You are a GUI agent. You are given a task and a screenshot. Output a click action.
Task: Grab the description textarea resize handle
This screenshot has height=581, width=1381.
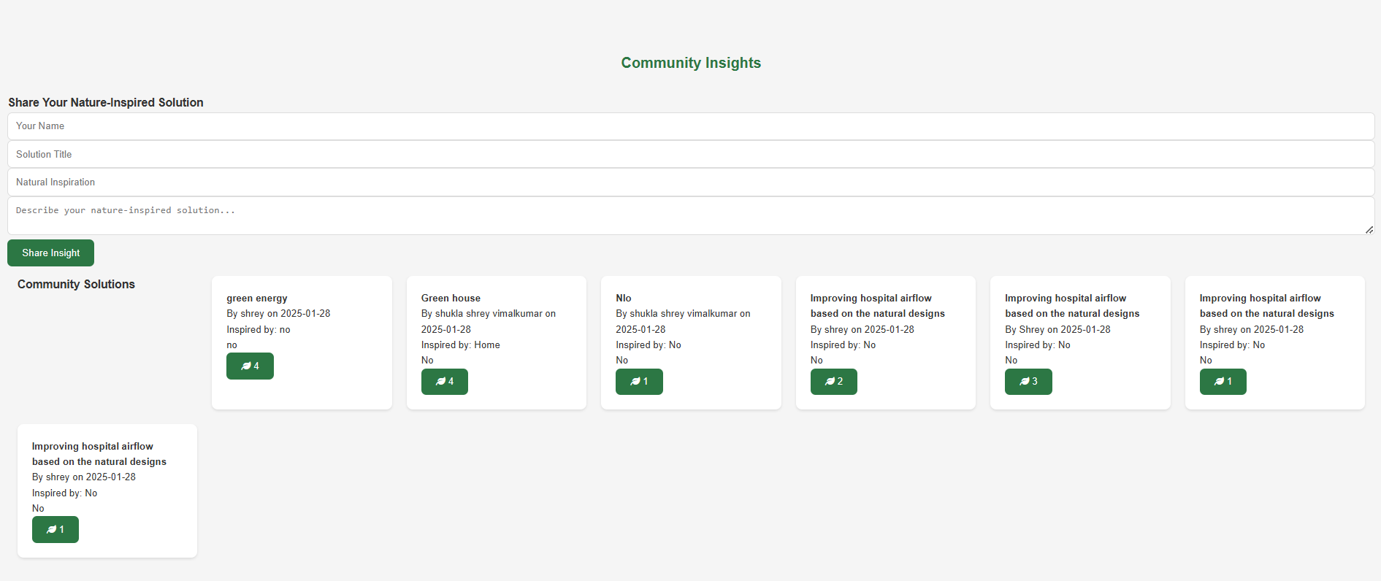(x=1369, y=230)
